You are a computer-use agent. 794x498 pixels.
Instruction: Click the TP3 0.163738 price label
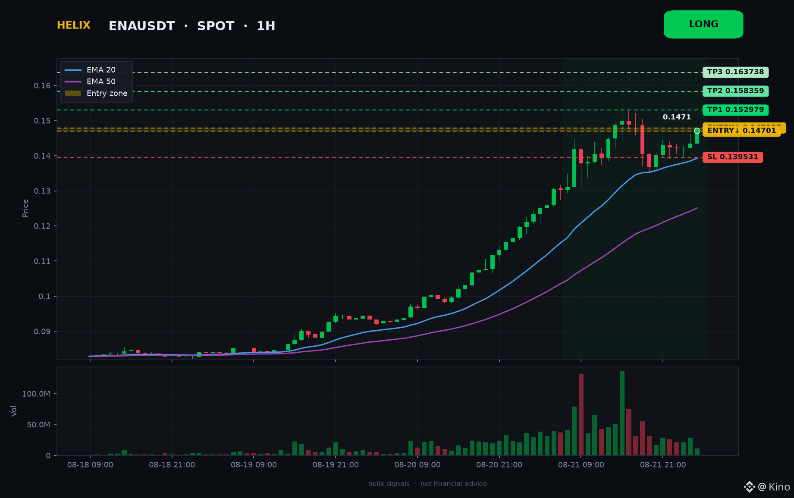pyautogui.click(x=735, y=72)
